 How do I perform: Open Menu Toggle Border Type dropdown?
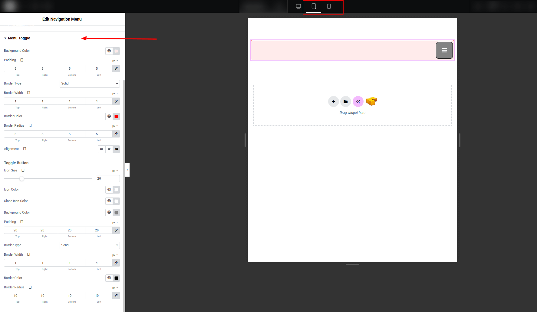(90, 84)
